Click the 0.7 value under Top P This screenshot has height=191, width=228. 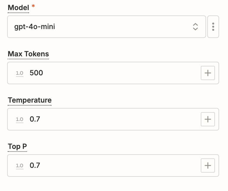pos(35,165)
